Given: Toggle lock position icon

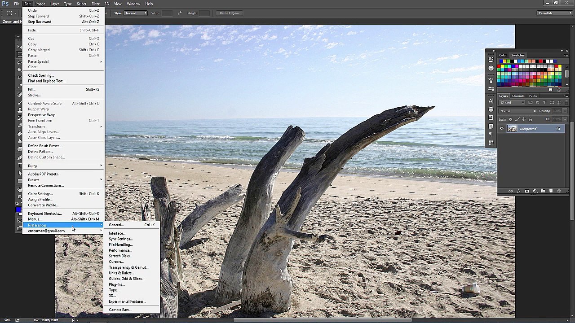Looking at the screenshot, I should pos(524,119).
